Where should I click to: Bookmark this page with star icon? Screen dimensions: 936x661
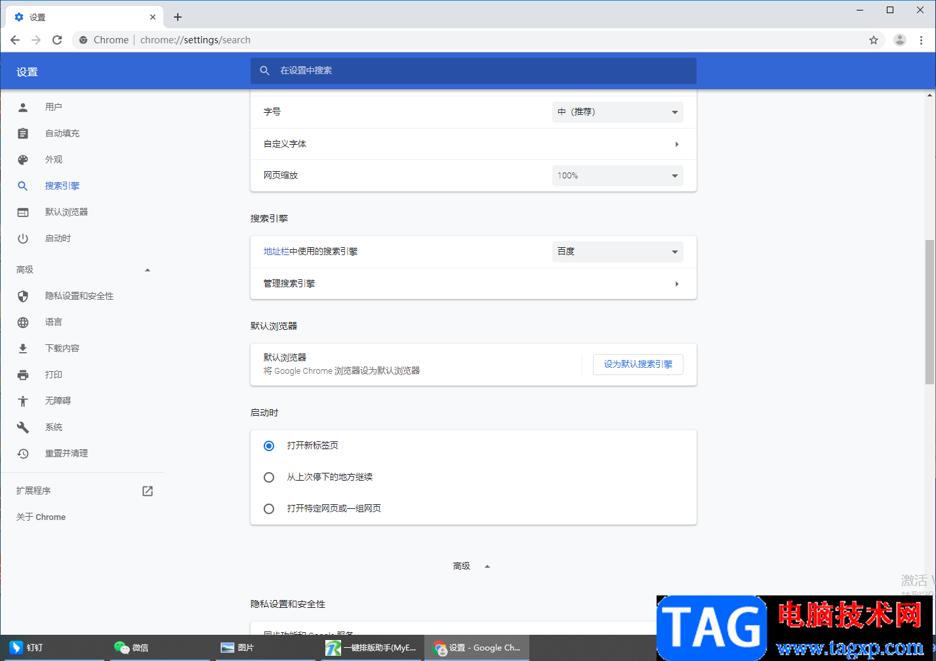pyautogui.click(x=874, y=40)
